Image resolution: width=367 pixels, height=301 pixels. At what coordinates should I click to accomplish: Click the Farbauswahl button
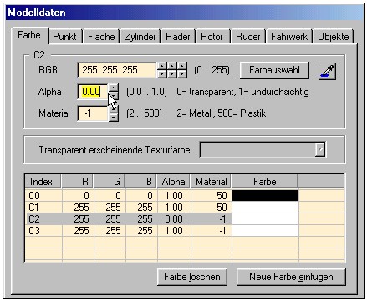[274, 70]
